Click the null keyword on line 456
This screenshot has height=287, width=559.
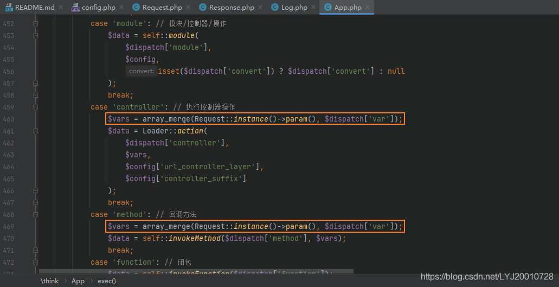[396, 71]
